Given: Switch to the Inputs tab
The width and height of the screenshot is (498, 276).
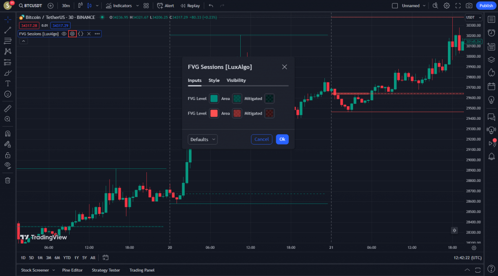Looking at the screenshot, I should [195, 81].
